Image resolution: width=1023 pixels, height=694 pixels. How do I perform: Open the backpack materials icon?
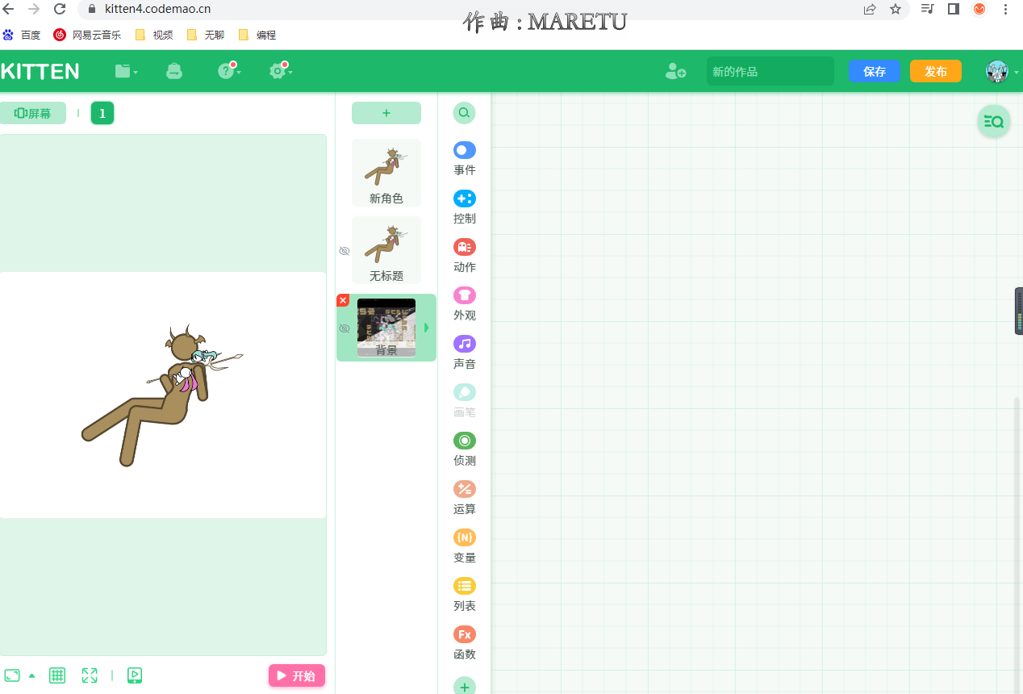[174, 71]
